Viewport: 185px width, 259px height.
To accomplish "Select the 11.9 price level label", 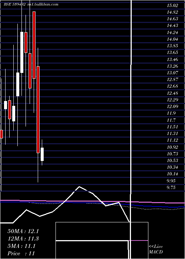I will pos(171,113).
